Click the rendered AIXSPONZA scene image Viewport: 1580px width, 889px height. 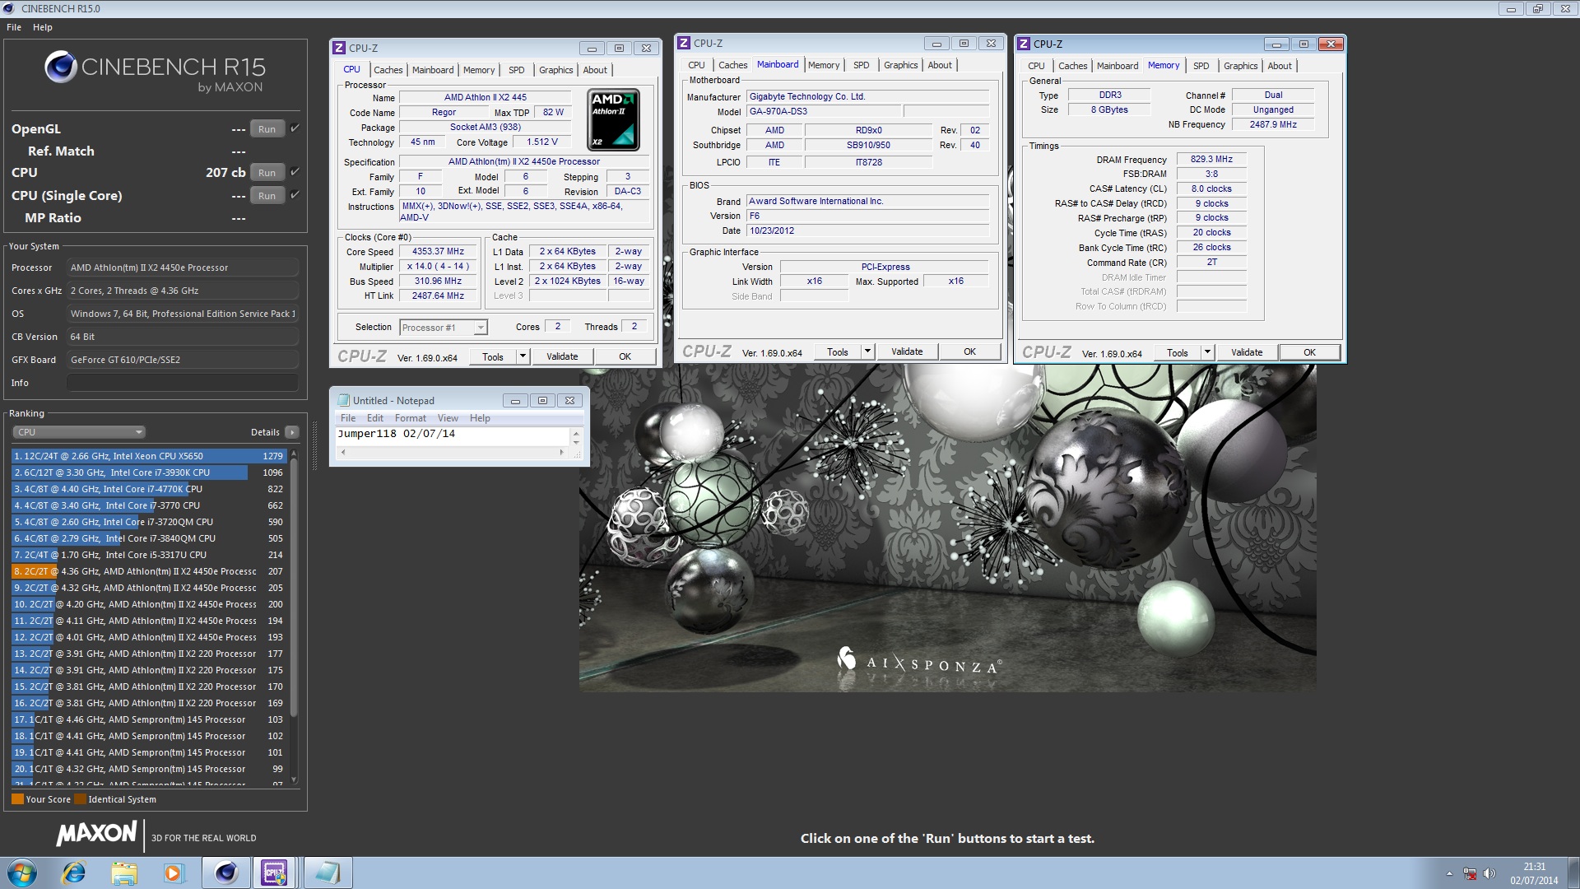(x=947, y=527)
